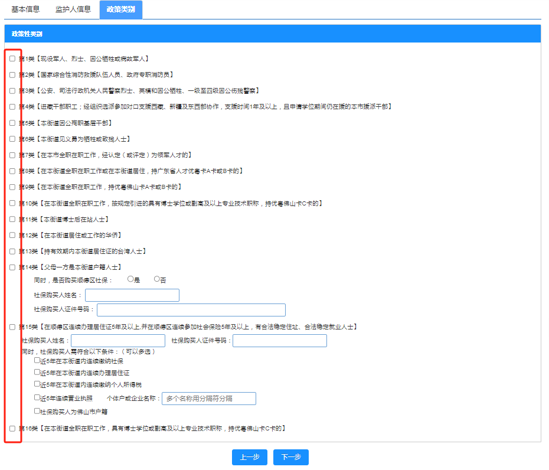This screenshot has width=549, height=470.
Task: Tick the 第14类 父母一方户籍 checkbox
Action: point(12,267)
